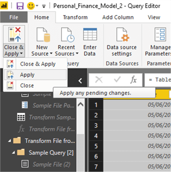Switch to the Home tab
Image resolution: width=171 pixels, height=172 pixels.
tap(41, 17)
